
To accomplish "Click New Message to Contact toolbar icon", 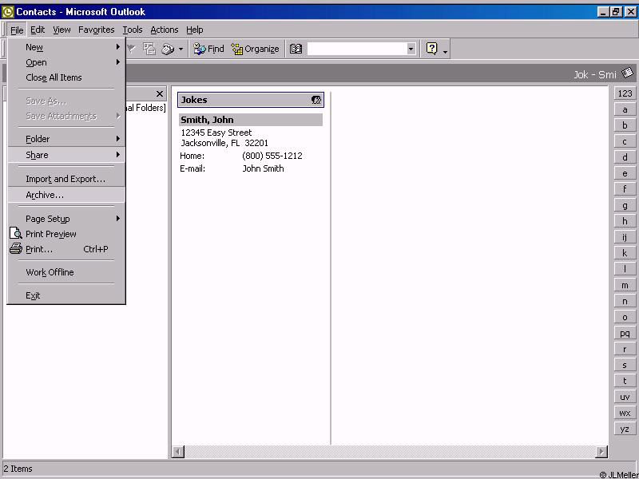I will click(149, 49).
